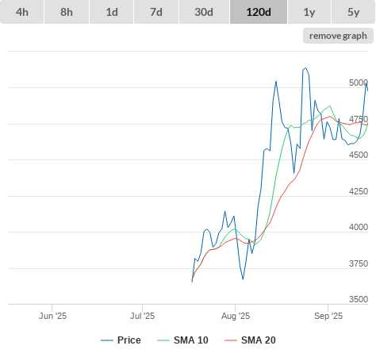Click the Jul '25 axis marker
Viewport: 376px width, 361px height.
coord(142,316)
